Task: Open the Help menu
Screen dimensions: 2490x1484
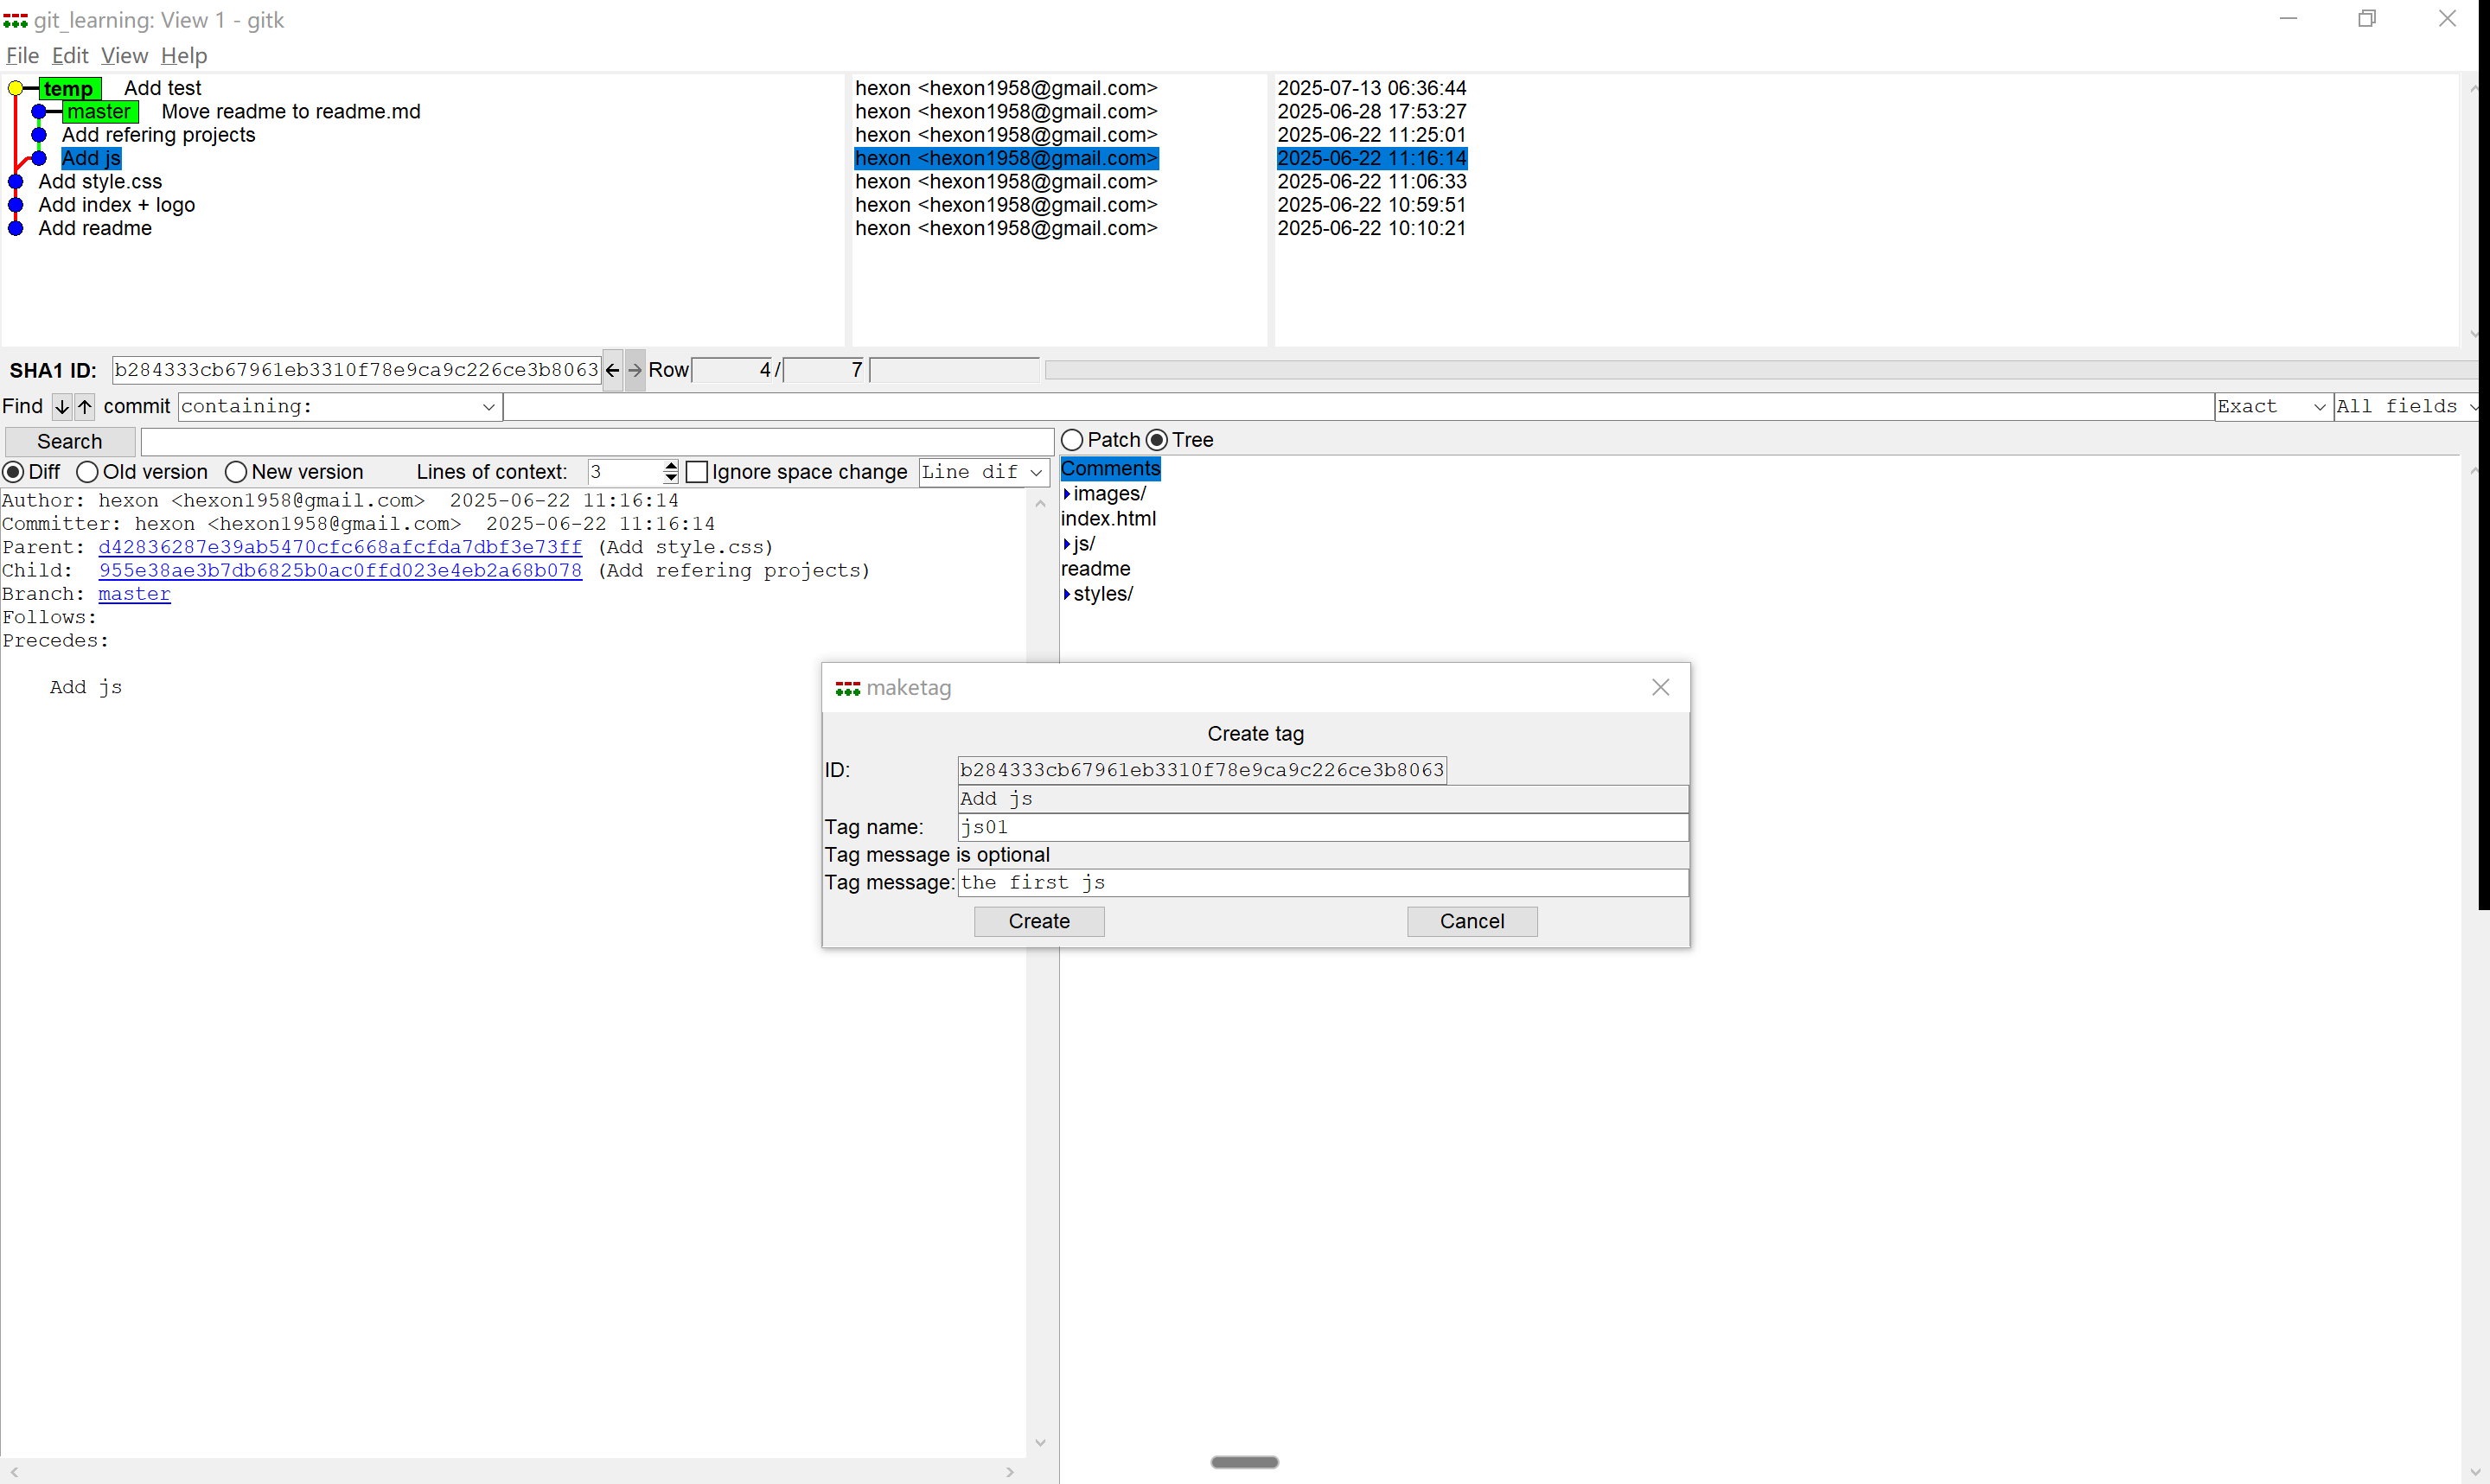Action: (x=184, y=56)
